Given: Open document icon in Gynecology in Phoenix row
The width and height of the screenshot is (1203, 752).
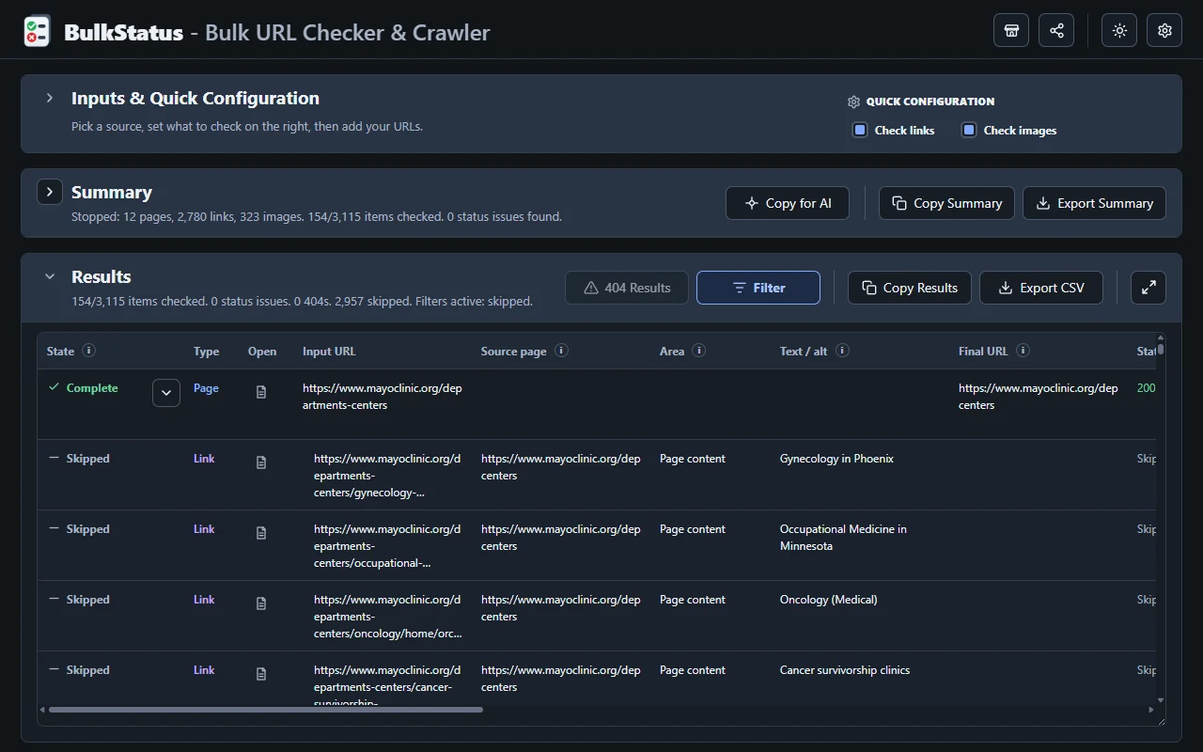Looking at the screenshot, I should point(261,462).
